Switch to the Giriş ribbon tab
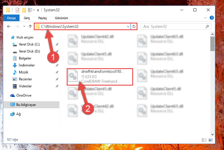 pos(27,18)
